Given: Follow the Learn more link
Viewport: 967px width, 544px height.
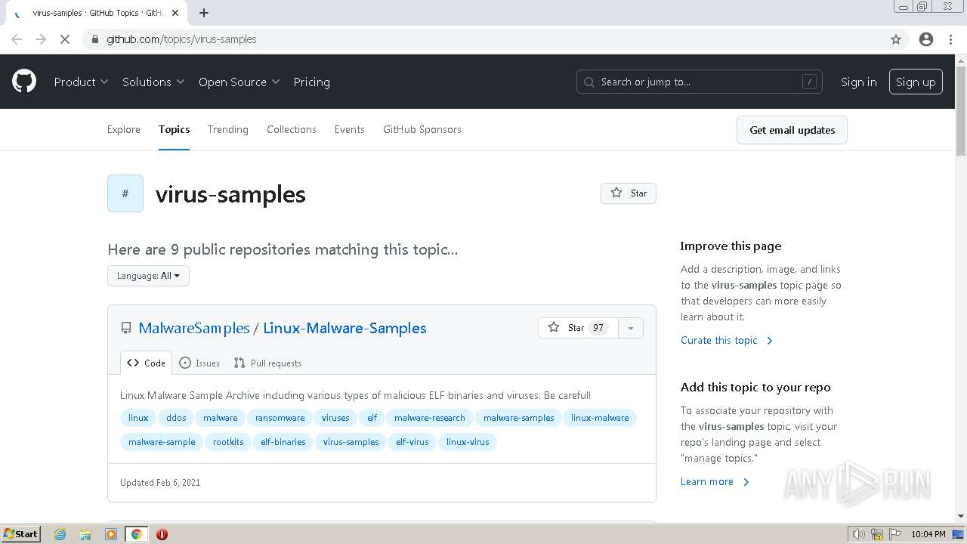Looking at the screenshot, I should click(715, 481).
